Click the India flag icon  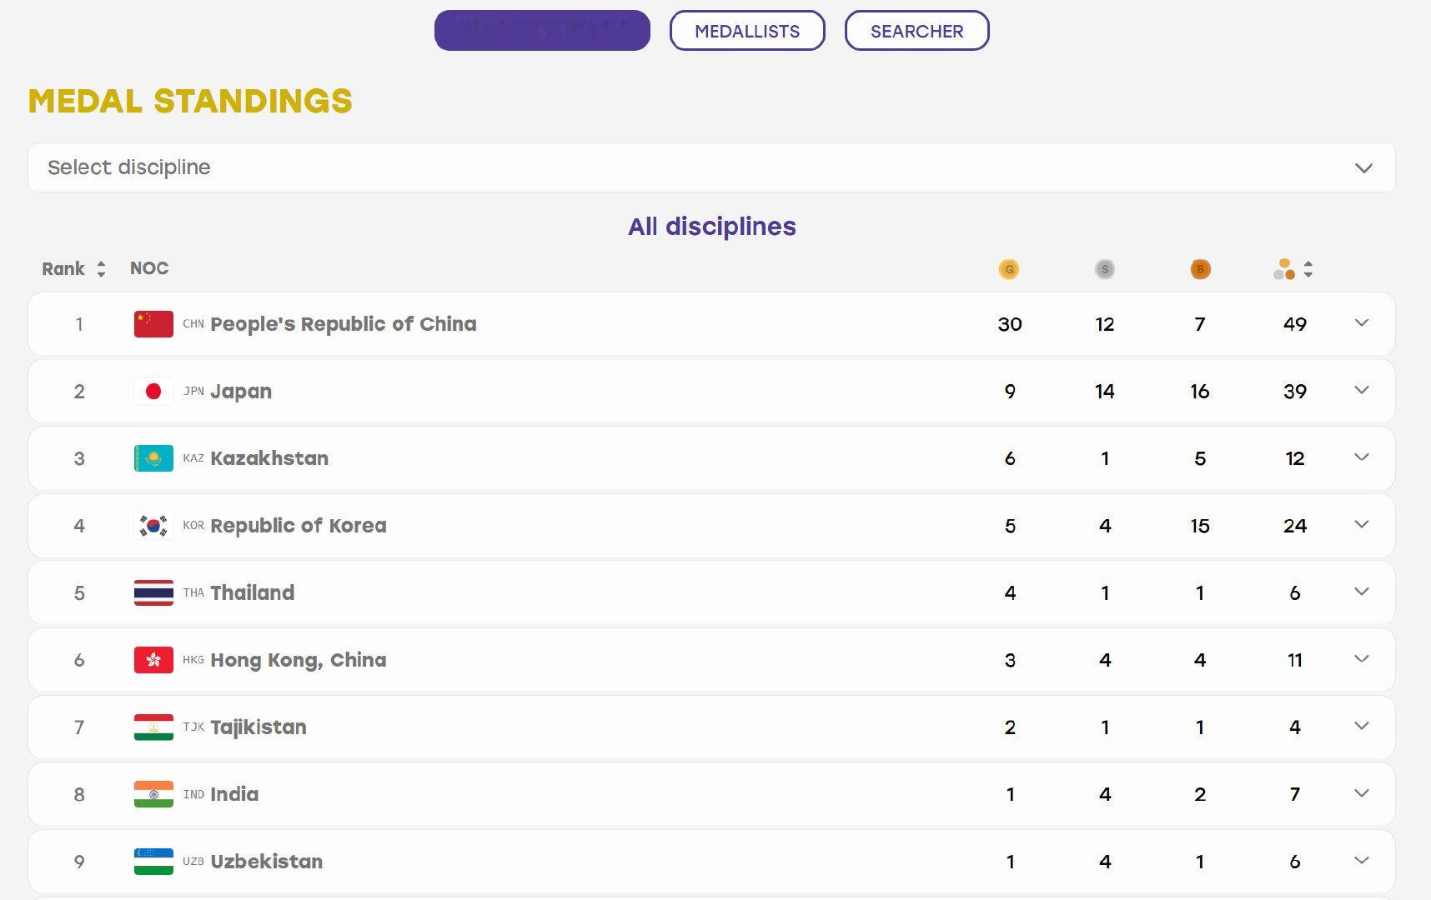(153, 794)
